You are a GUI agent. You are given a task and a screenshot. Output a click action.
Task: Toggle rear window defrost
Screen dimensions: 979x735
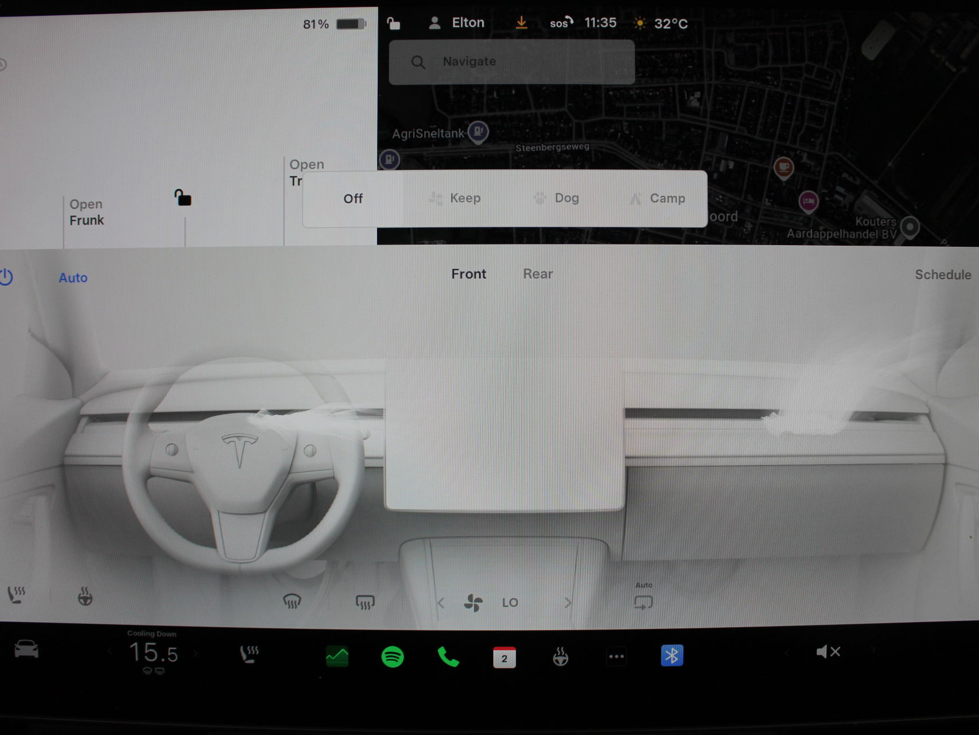[x=365, y=602]
